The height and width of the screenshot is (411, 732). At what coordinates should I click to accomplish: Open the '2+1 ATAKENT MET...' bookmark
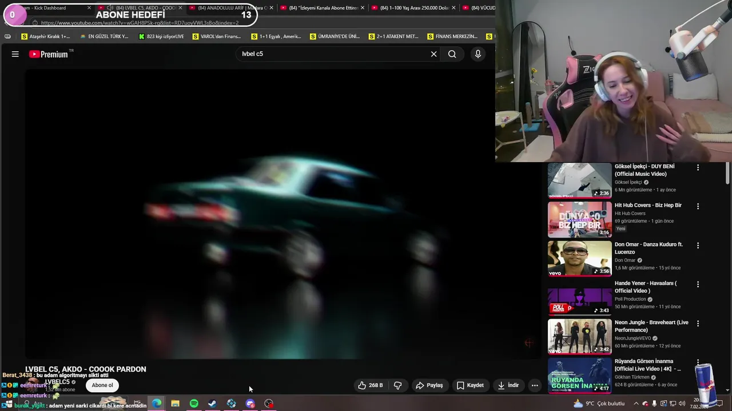click(393, 37)
